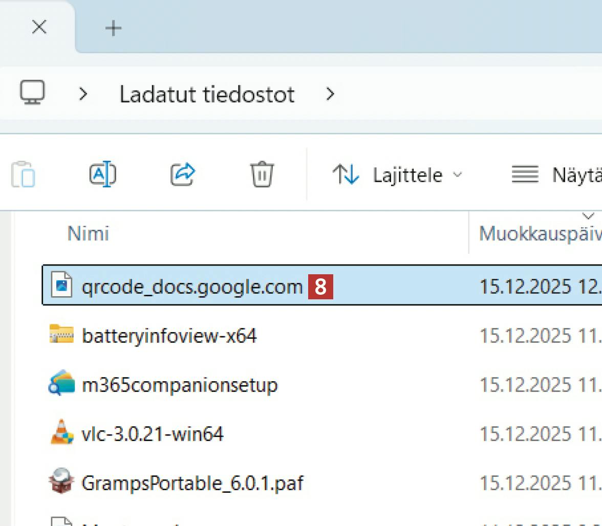This screenshot has height=526, width=602.
Task: Add a new tab with plus button
Action: pyautogui.click(x=113, y=28)
